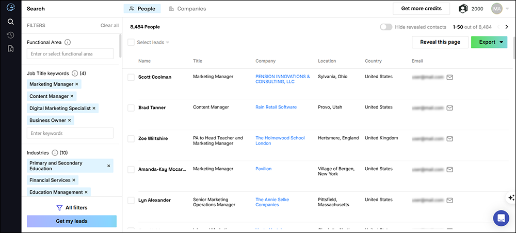Switch to the Companies tab
Screen dimensions: 516x233
pos(187,9)
